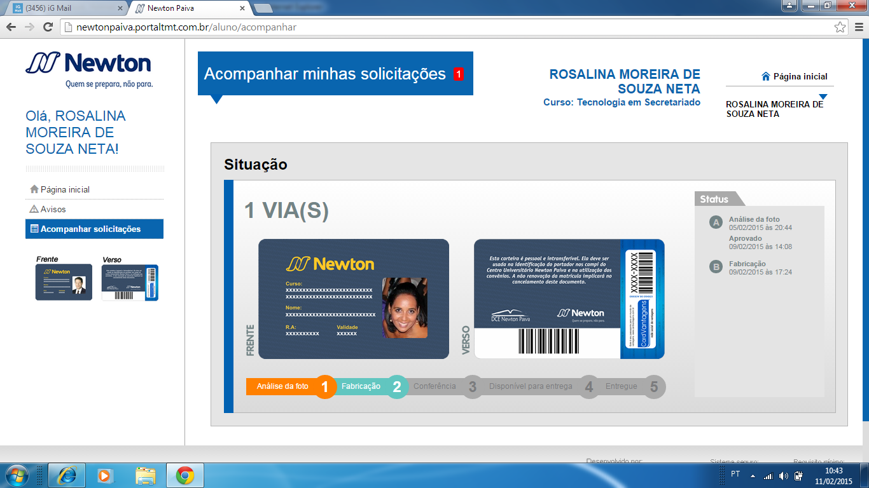869x488 pixels.
Task: Open the Chrome menu hamburger icon
Action: point(858,27)
